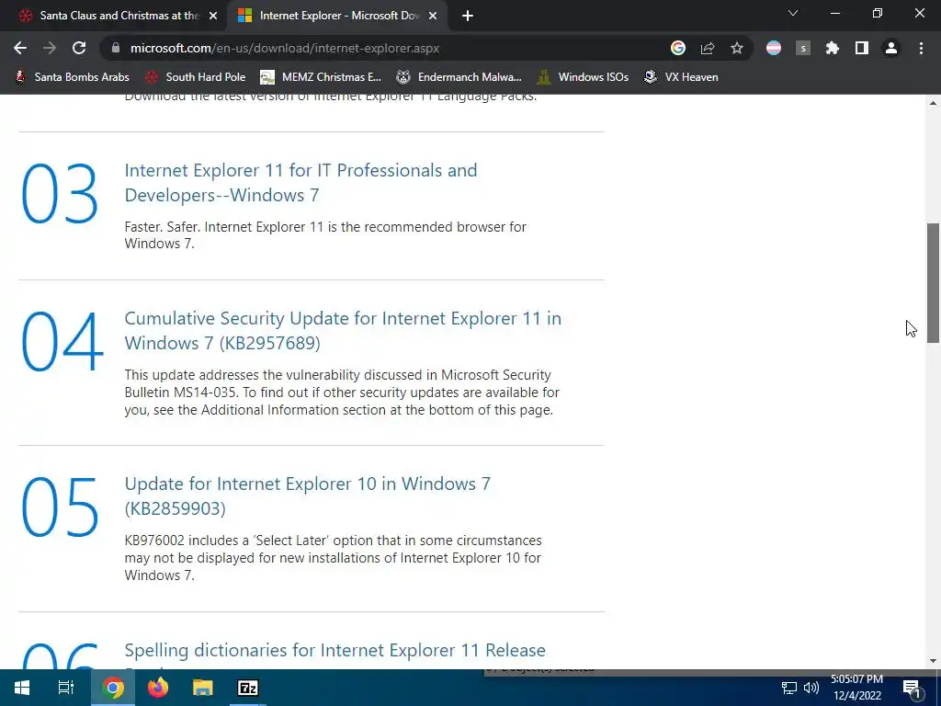Go back to the previous page
Screen dimensions: 941x706
(20, 48)
